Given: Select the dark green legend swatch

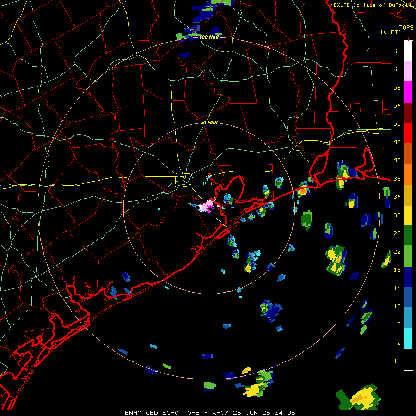Looking at the screenshot, I should pyautogui.click(x=408, y=235).
